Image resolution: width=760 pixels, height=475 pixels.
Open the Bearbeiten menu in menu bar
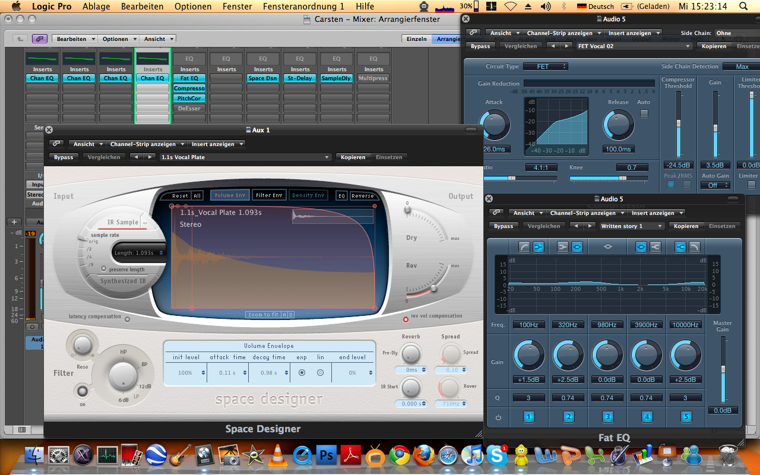142,7
